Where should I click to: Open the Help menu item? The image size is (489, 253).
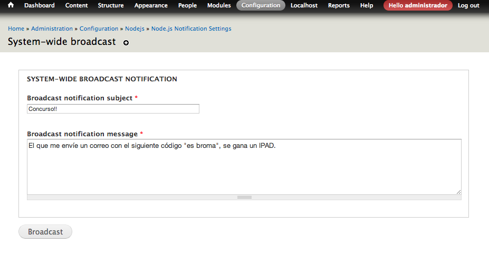[x=367, y=5]
